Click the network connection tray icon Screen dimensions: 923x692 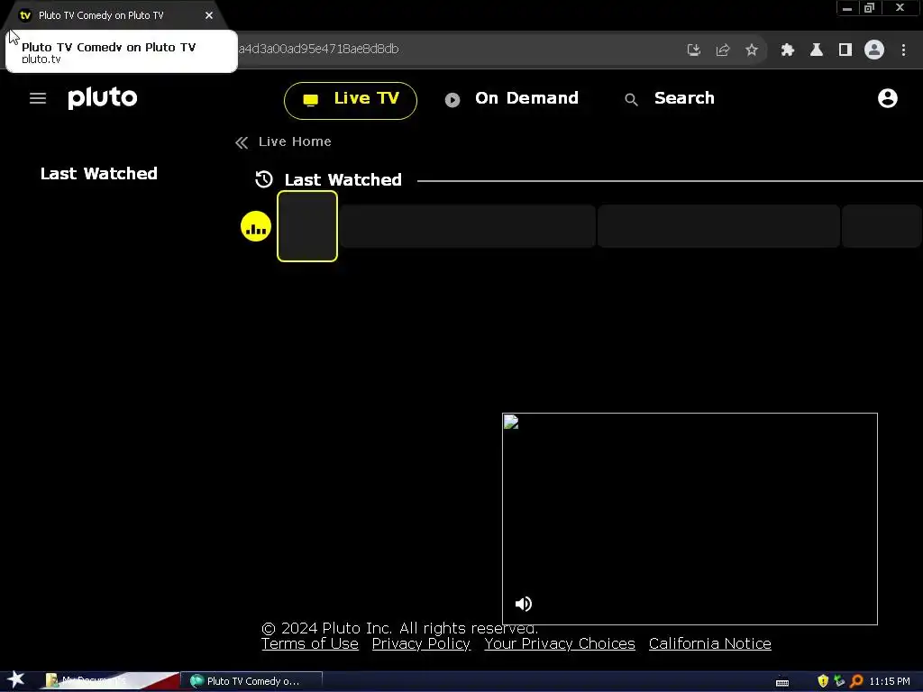[839, 681]
